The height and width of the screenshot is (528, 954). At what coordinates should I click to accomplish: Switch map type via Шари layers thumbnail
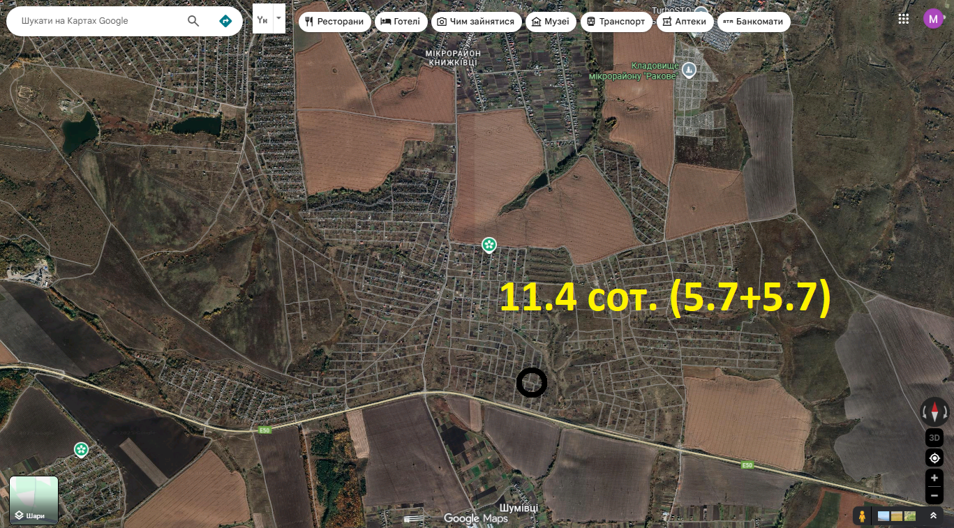coord(33,500)
